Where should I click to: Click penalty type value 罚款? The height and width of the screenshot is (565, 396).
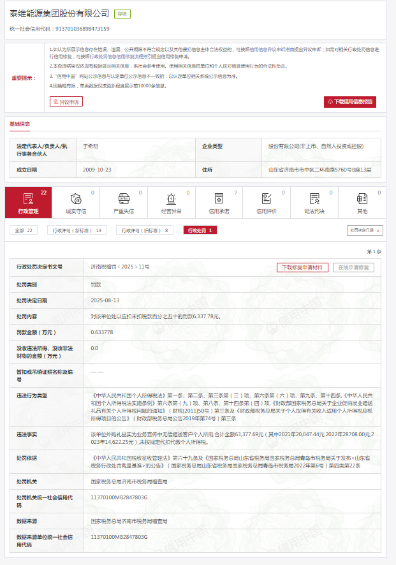tap(96, 284)
